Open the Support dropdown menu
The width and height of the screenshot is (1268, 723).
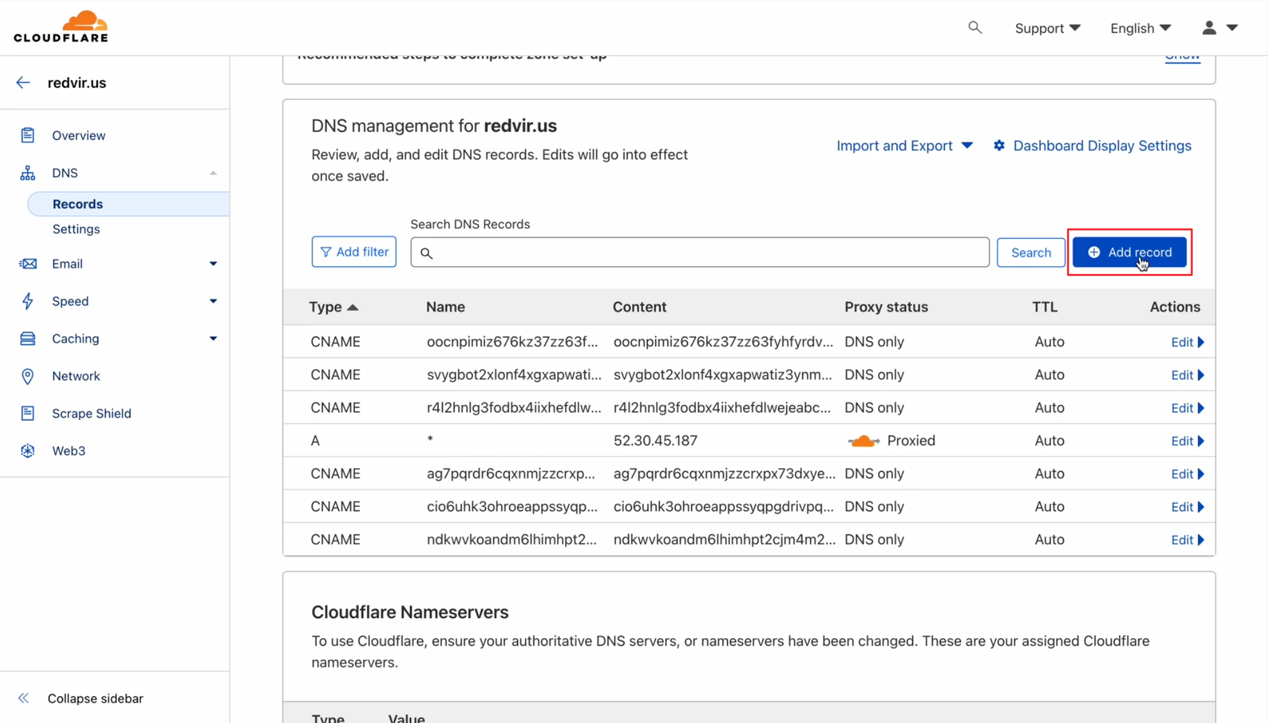coord(1047,28)
